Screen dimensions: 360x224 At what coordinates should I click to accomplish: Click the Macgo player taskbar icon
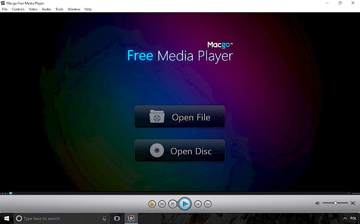point(131,219)
